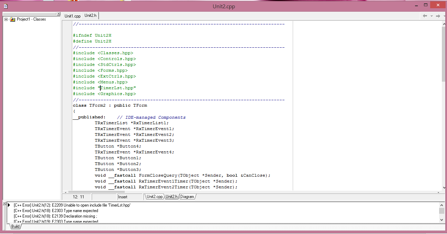Image resolution: width=447 pixels, height=234 pixels.
Task: Switch to the Unit1.cpp top tab
Action: (72, 16)
